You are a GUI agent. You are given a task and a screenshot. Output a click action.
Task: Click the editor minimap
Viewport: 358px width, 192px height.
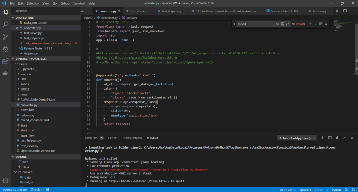coord(344,25)
